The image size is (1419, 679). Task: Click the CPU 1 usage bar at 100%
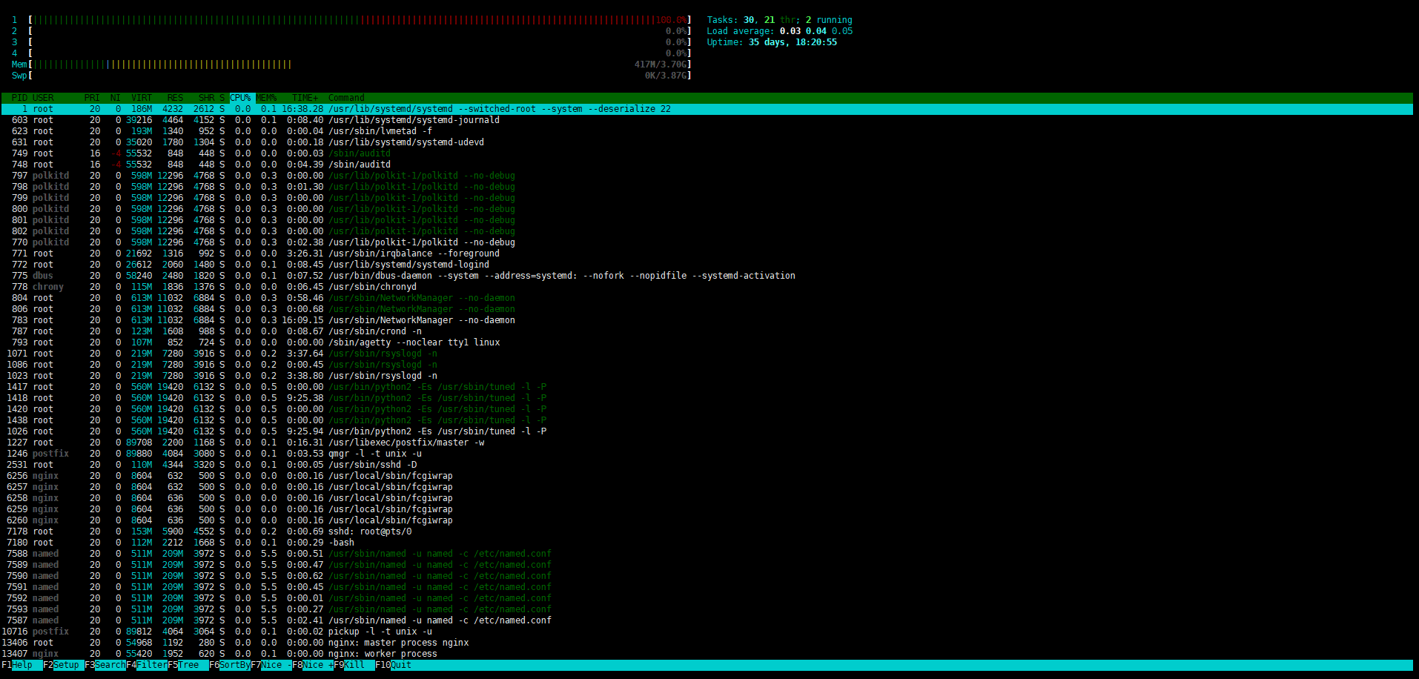pos(360,20)
